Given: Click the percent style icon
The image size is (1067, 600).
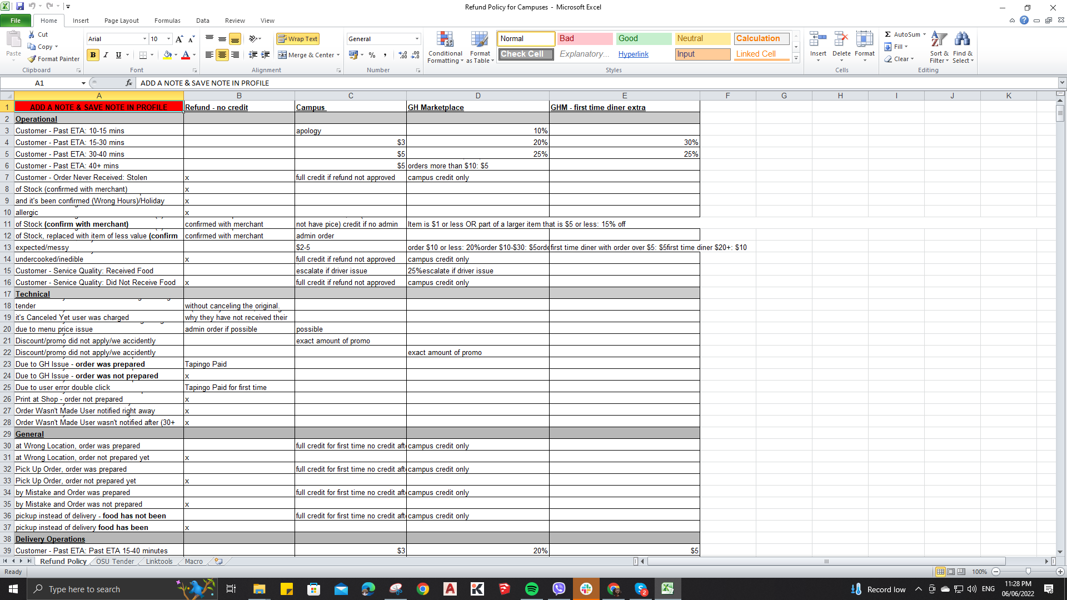Looking at the screenshot, I should click(x=372, y=55).
